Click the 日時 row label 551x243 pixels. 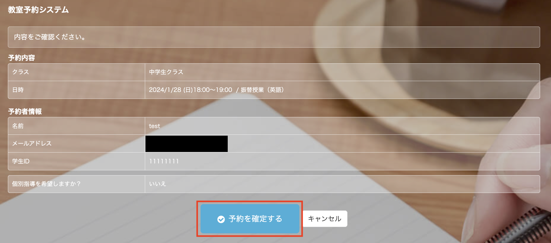tap(18, 90)
